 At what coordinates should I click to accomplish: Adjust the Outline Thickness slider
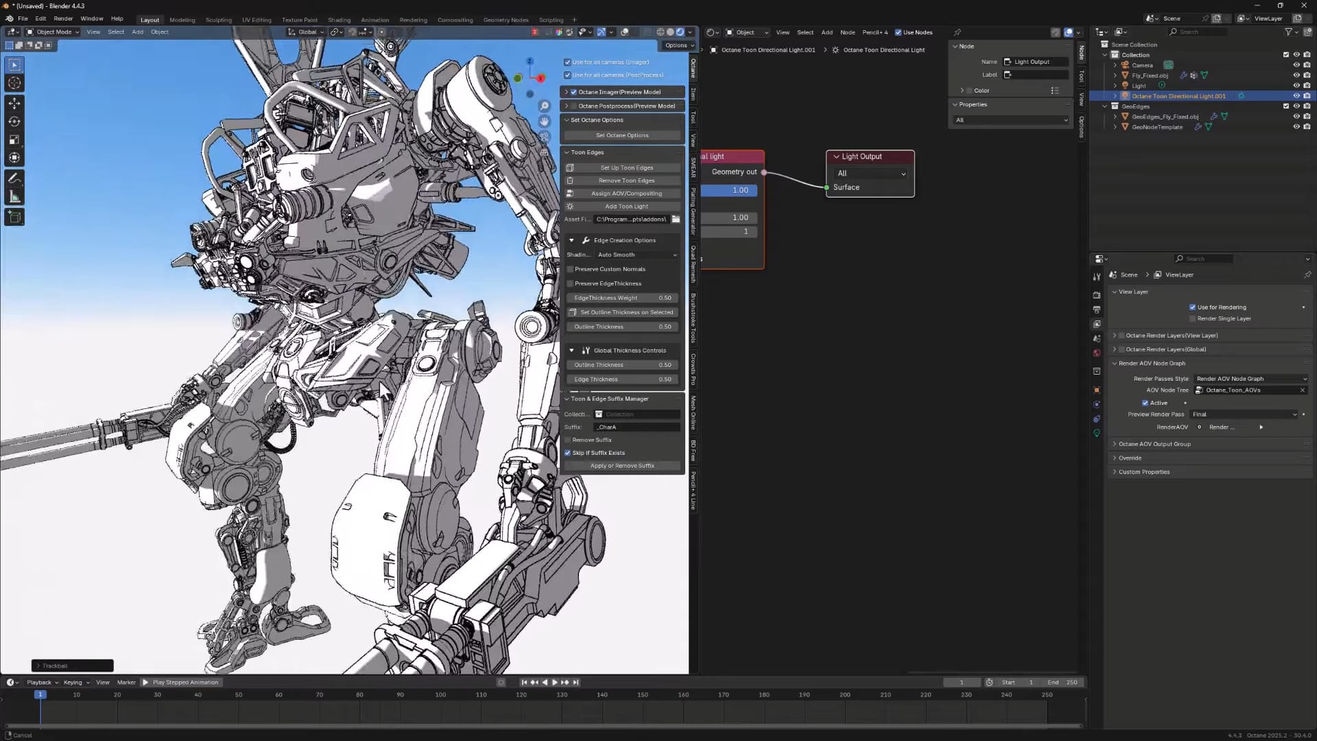(x=621, y=327)
